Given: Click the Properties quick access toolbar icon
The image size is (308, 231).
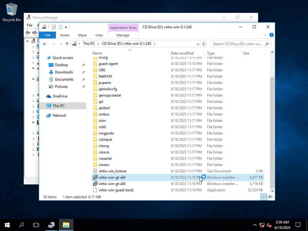Looking at the screenshot, I should coord(54,27).
